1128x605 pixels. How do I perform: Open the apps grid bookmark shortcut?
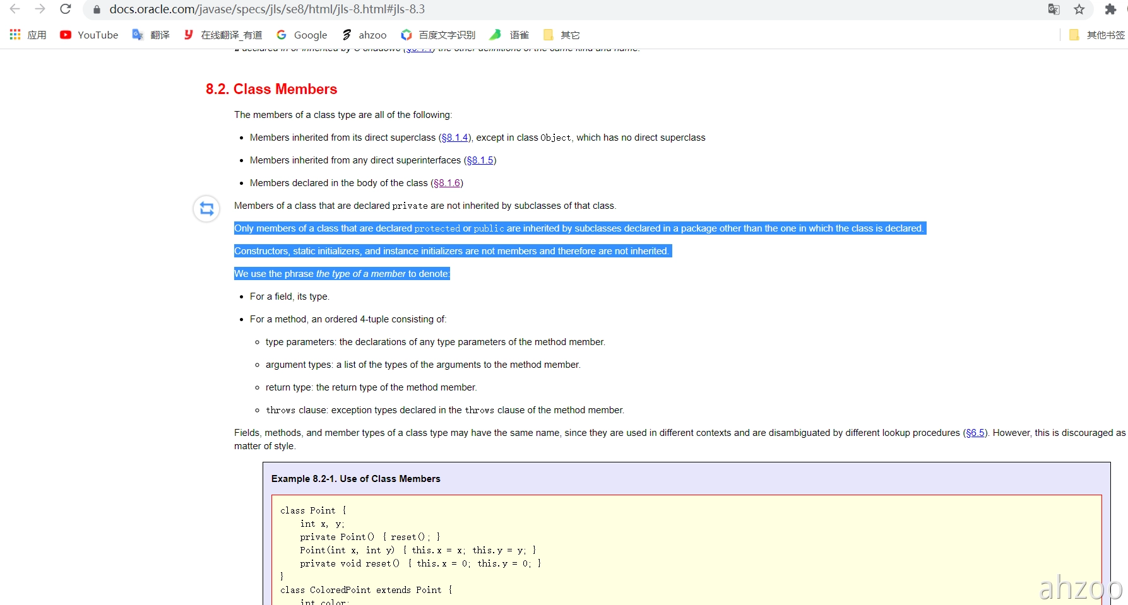tap(28, 35)
